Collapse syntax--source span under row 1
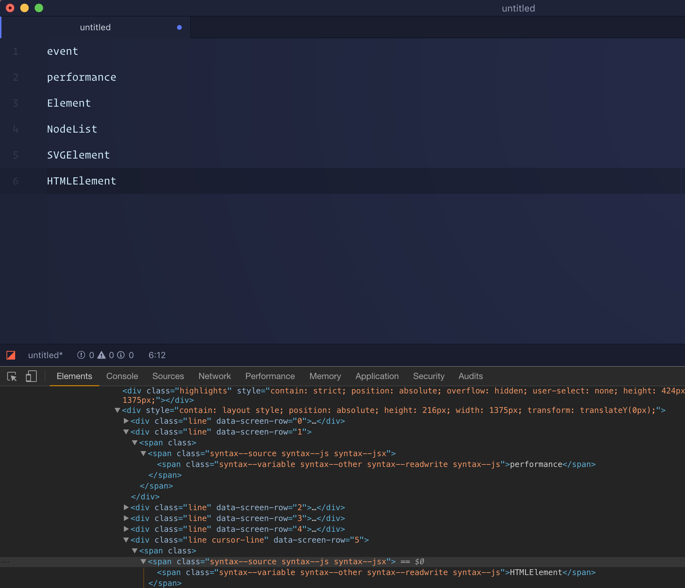Image resolution: width=685 pixels, height=588 pixels. click(x=143, y=453)
